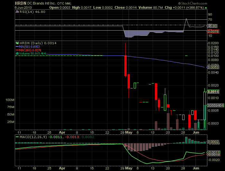225x171 pixels.
Task: Click the red 0.0378 MA(200) value tag
Action: click(x=213, y=31)
